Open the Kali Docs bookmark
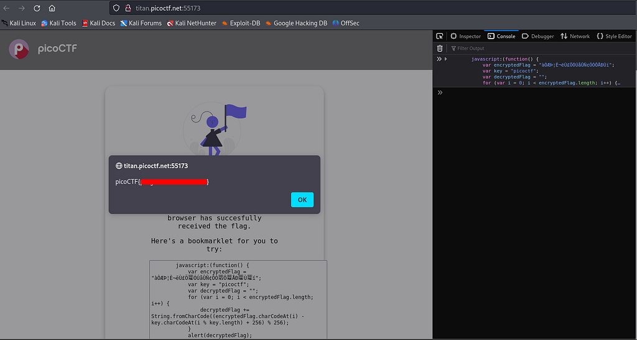The height and width of the screenshot is (340, 637). pos(98,23)
